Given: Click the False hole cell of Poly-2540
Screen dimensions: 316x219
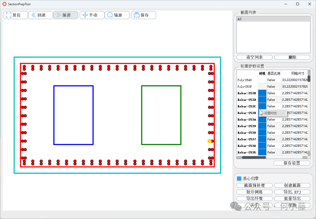Looking at the screenshot, I should click(x=274, y=80).
